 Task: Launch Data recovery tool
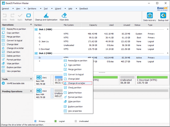(150, 17)
